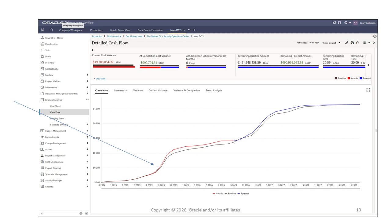Collapse the Financial Analysis section
This screenshot has width=391, height=220.
(x=87, y=100)
